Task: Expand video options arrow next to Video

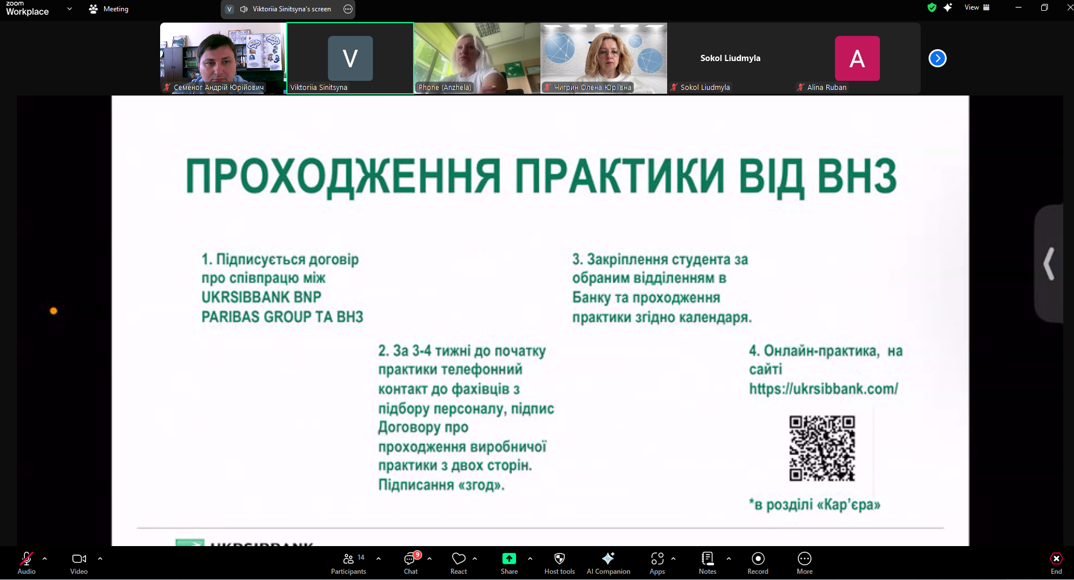Action: point(100,559)
